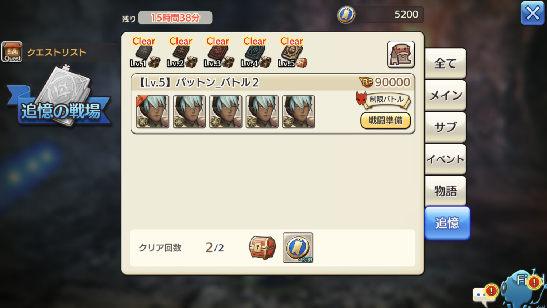Switch to the 物語 tab
Image resolution: width=547 pixels, height=308 pixels.
coord(445,191)
